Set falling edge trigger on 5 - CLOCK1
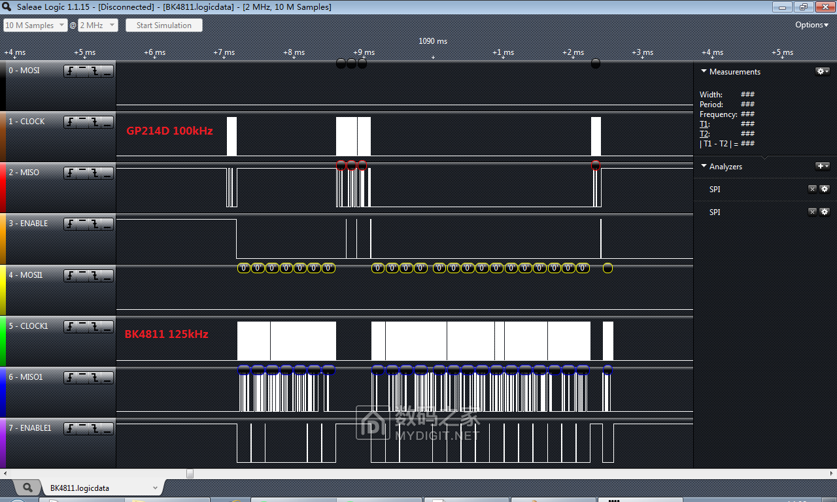Image resolution: width=837 pixels, height=502 pixels. (95, 327)
